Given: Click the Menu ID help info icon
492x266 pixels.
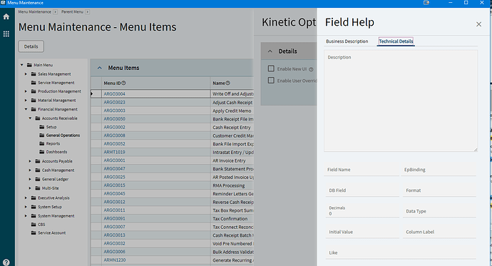Looking at the screenshot, I should tap(123, 83).
